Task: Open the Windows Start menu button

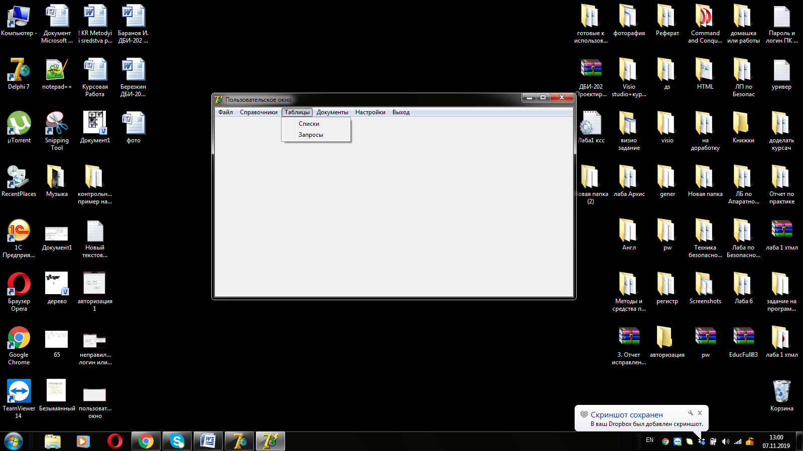Action: pyautogui.click(x=14, y=441)
